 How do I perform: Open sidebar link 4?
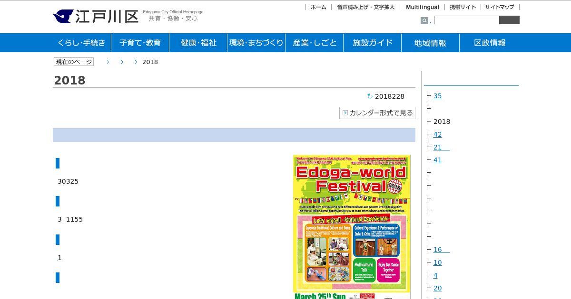coord(435,275)
